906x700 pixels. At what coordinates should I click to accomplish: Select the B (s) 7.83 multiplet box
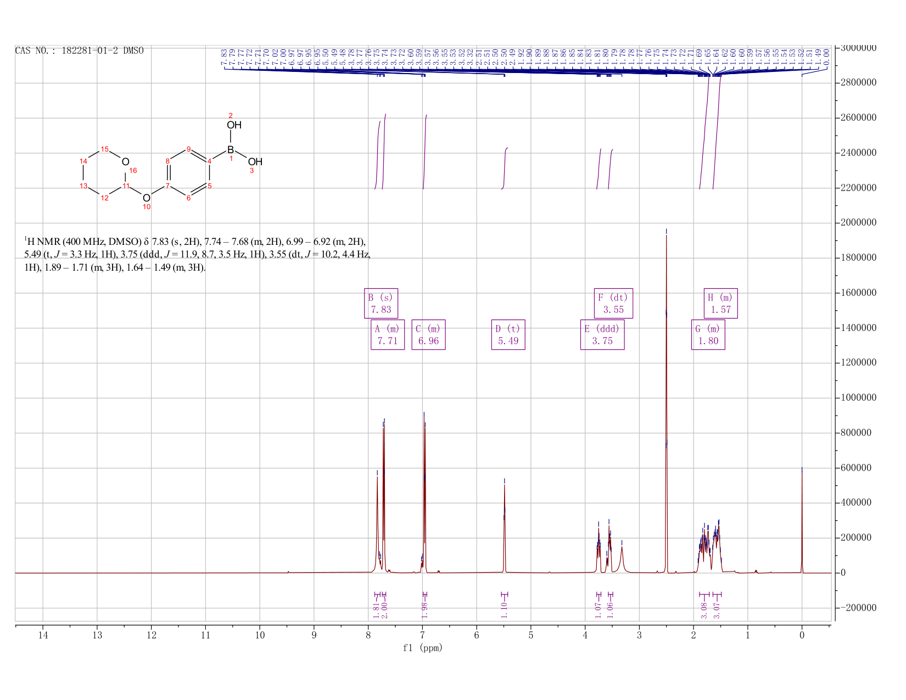[381, 303]
